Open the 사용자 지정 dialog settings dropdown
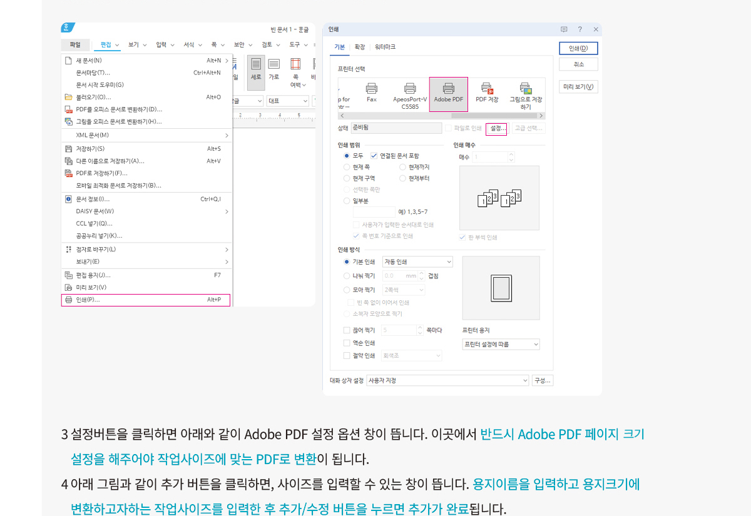Viewport: 751px width, 516px height. 447,380
